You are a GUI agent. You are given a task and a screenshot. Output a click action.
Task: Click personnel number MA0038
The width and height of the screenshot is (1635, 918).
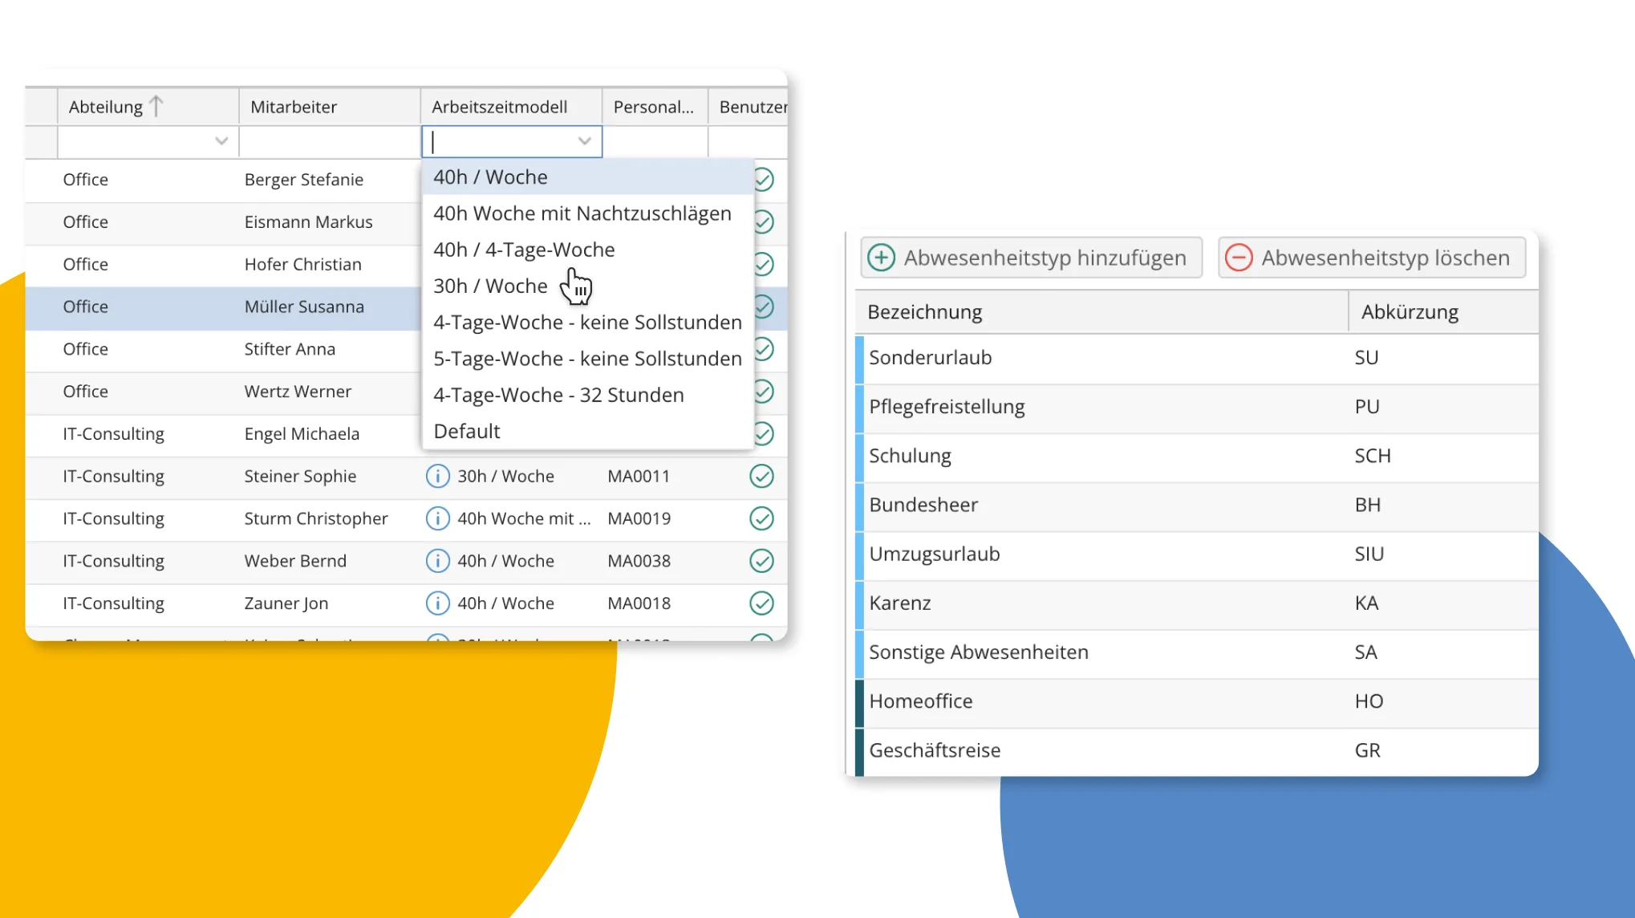coord(639,562)
